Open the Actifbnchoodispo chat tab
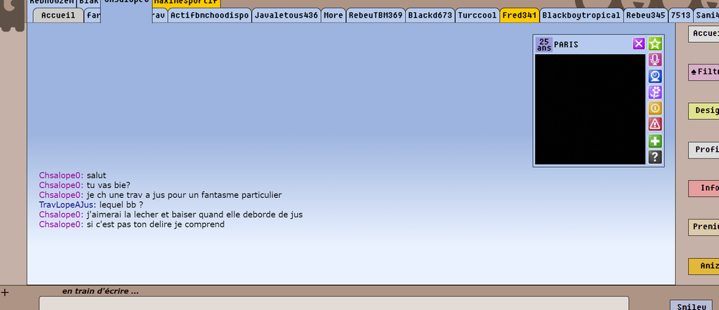The image size is (719, 310). 209,15
